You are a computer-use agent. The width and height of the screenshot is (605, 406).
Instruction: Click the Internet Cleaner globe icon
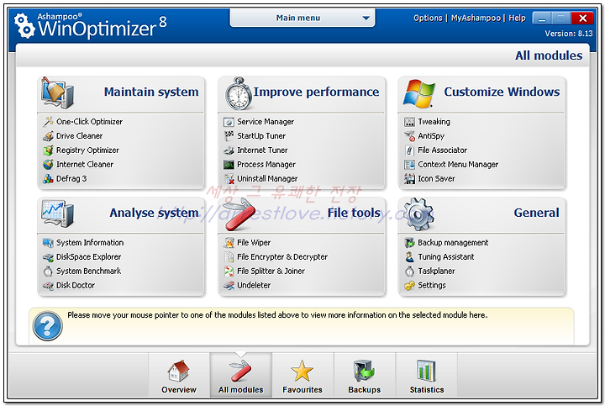tap(48, 165)
